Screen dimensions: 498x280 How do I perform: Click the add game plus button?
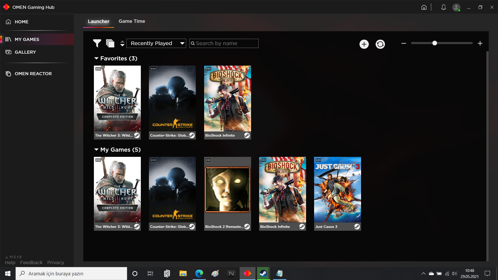364,44
